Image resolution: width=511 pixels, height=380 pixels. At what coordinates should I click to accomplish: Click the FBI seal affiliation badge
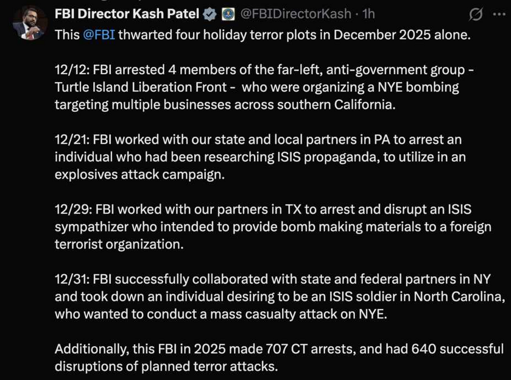pyautogui.click(x=227, y=13)
